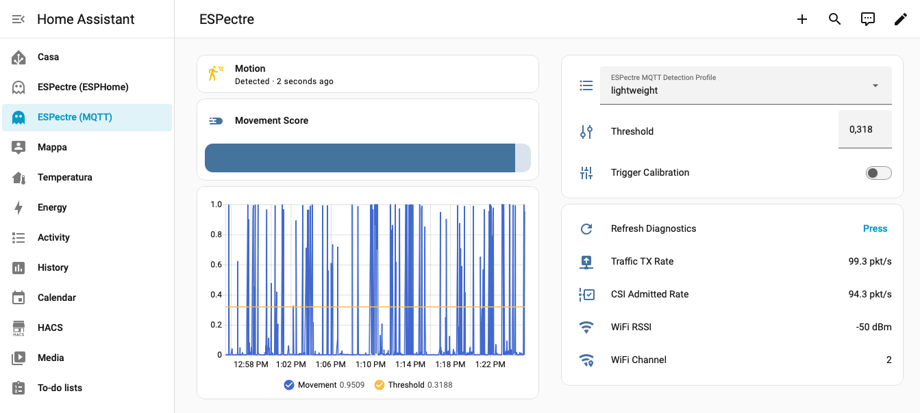Click the Energy lightning bolt icon
The width and height of the screenshot is (920, 413).
click(18, 208)
